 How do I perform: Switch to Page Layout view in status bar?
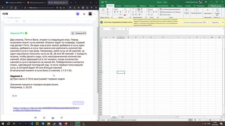coord(195,120)
